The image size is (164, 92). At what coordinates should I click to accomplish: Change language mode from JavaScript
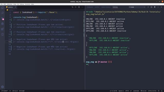click(x=136, y=91)
